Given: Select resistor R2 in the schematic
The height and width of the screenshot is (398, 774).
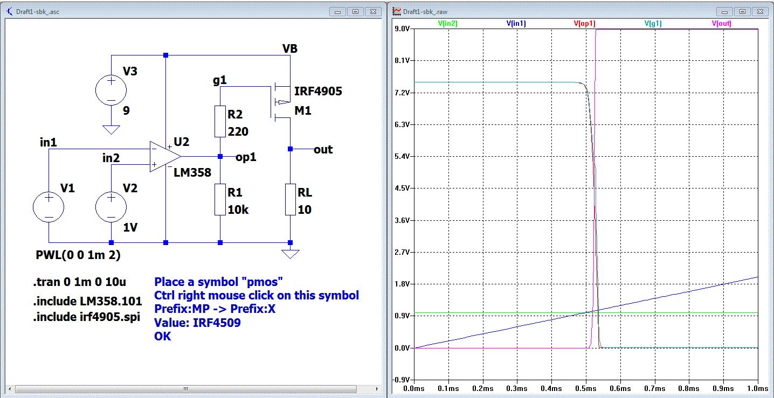Looking at the screenshot, I should [x=220, y=121].
